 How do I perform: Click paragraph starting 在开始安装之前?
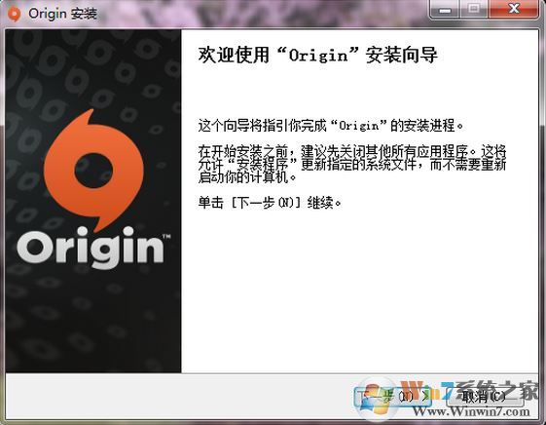351,164
